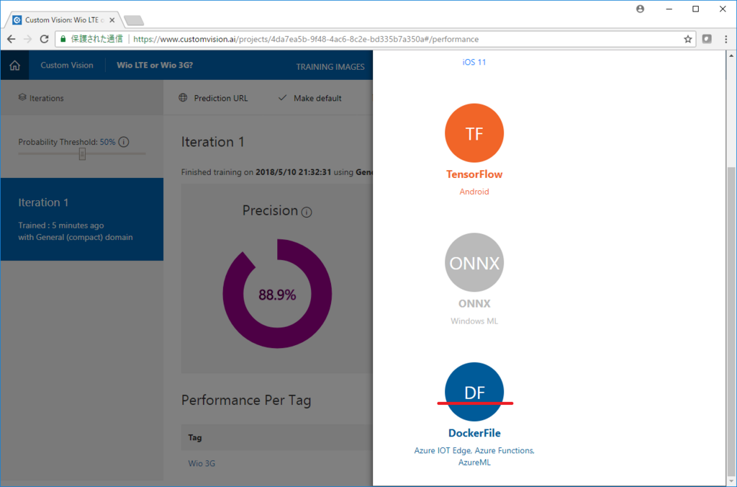Maximize the Chrome window
The image size is (737, 487).
[x=696, y=9]
